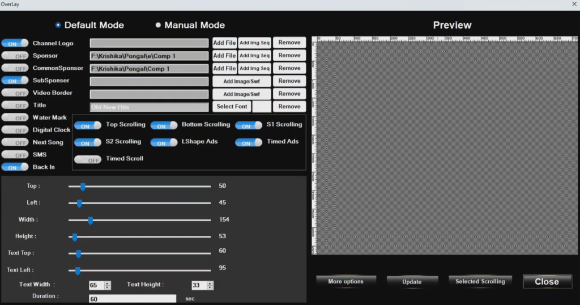Screen dimensions: 580x305
Task: Switch on the Digital Clock toggle
Action: click(15, 130)
